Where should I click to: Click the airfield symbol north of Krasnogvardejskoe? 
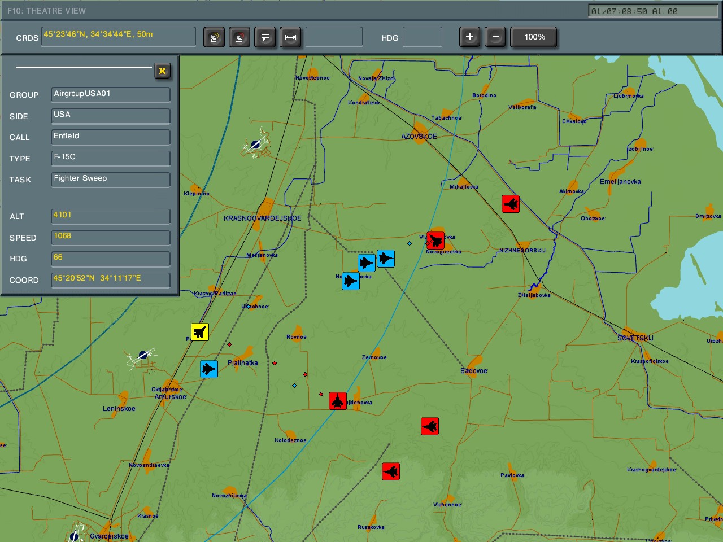pos(255,145)
